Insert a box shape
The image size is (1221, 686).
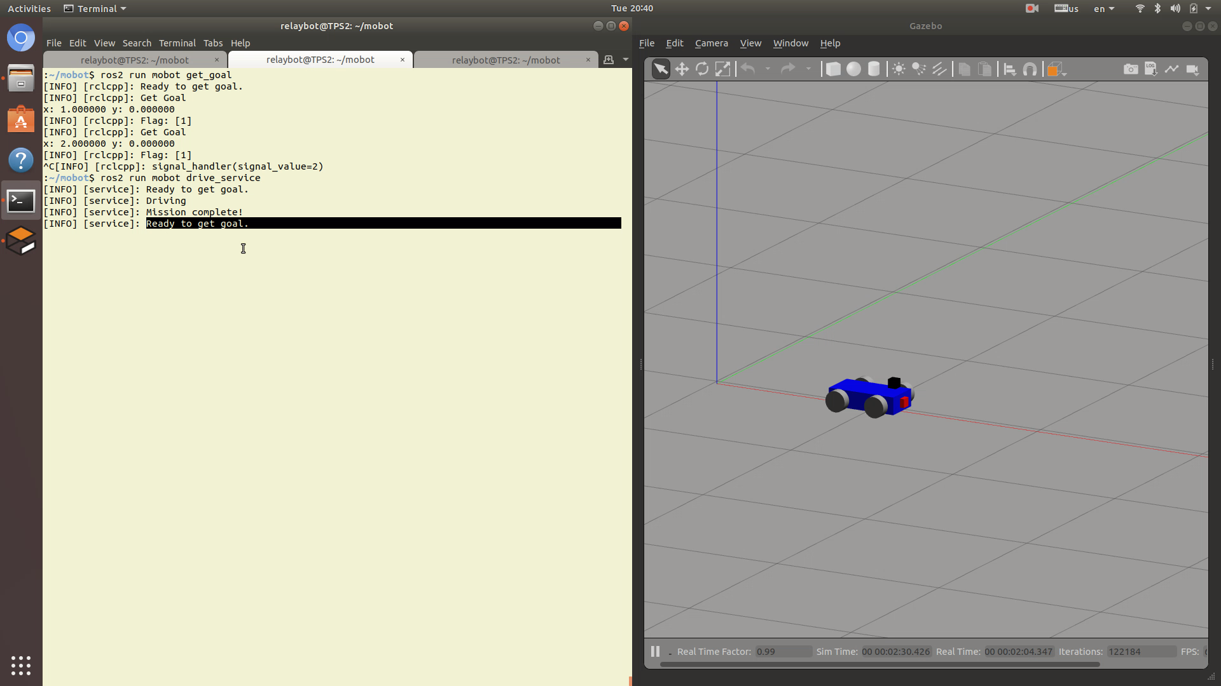(x=833, y=69)
